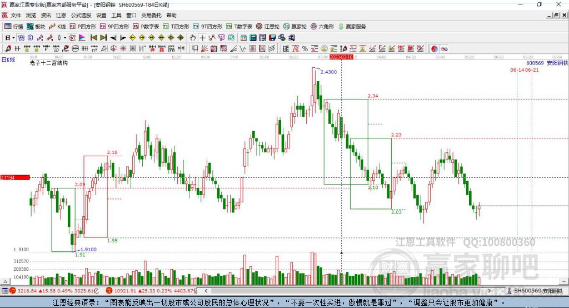Open the 江恩轮 Gann wheel

click(267, 27)
